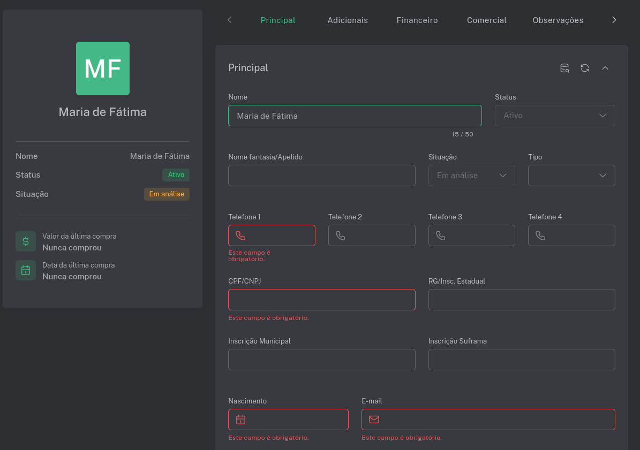
Task: Focus the Nome fantasia/Apelido field
Action: point(321,176)
